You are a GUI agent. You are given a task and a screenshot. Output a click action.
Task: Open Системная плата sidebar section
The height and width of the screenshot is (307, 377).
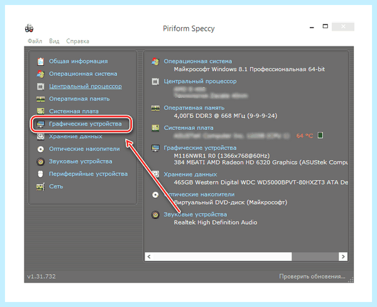(x=74, y=111)
